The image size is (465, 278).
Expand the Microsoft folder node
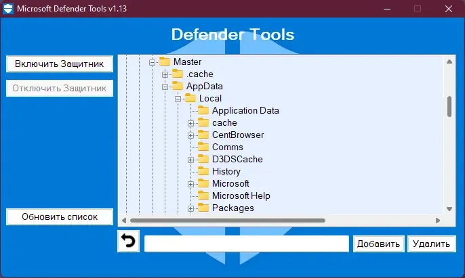pos(191,184)
